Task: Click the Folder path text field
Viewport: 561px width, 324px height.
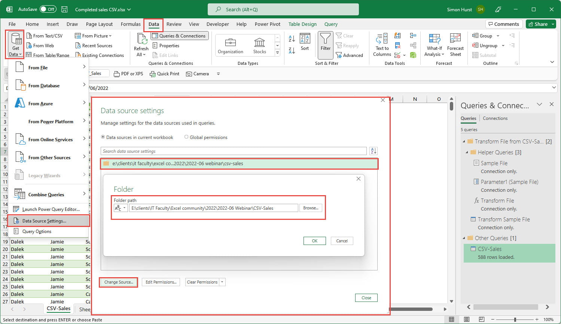Action: (x=213, y=208)
